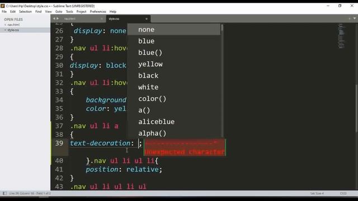
Task: Select style.css in the Open Files list
Action: (13, 30)
